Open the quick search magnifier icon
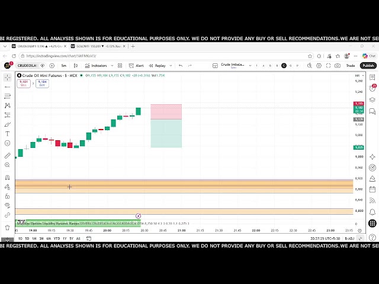This screenshot has height=284, width=379. point(309,66)
